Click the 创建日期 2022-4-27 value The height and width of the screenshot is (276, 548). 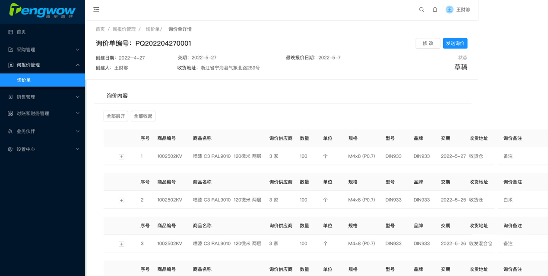coord(132,58)
